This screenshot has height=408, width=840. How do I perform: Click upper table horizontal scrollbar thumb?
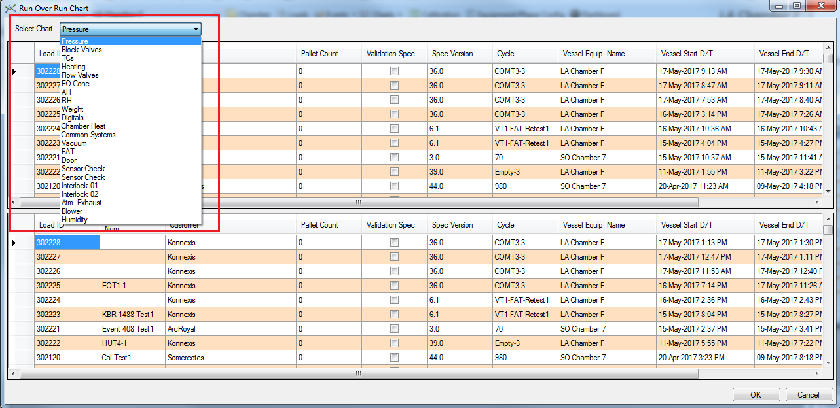(358, 203)
